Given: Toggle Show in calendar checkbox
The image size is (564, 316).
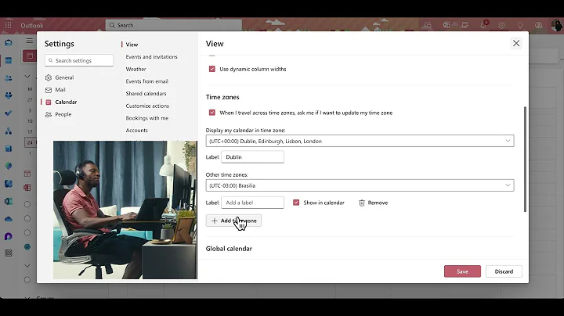Looking at the screenshot, I should point(296,203).
